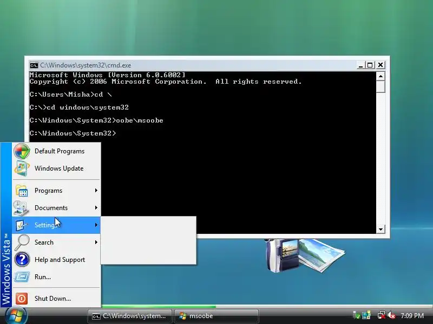Select Documents in the Start menu
The width and height of the screenshot is (433, 324).
pyautogui.click(x=56, y=208)
